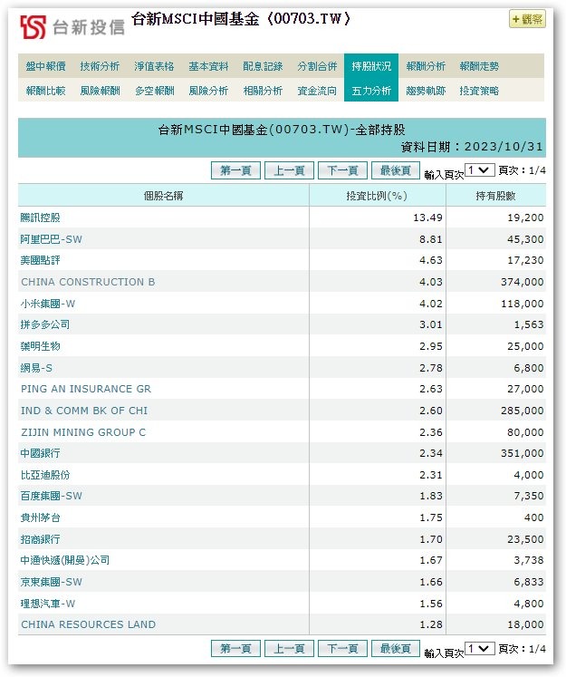Open the 招商銀行 stock link

point(40,539)
